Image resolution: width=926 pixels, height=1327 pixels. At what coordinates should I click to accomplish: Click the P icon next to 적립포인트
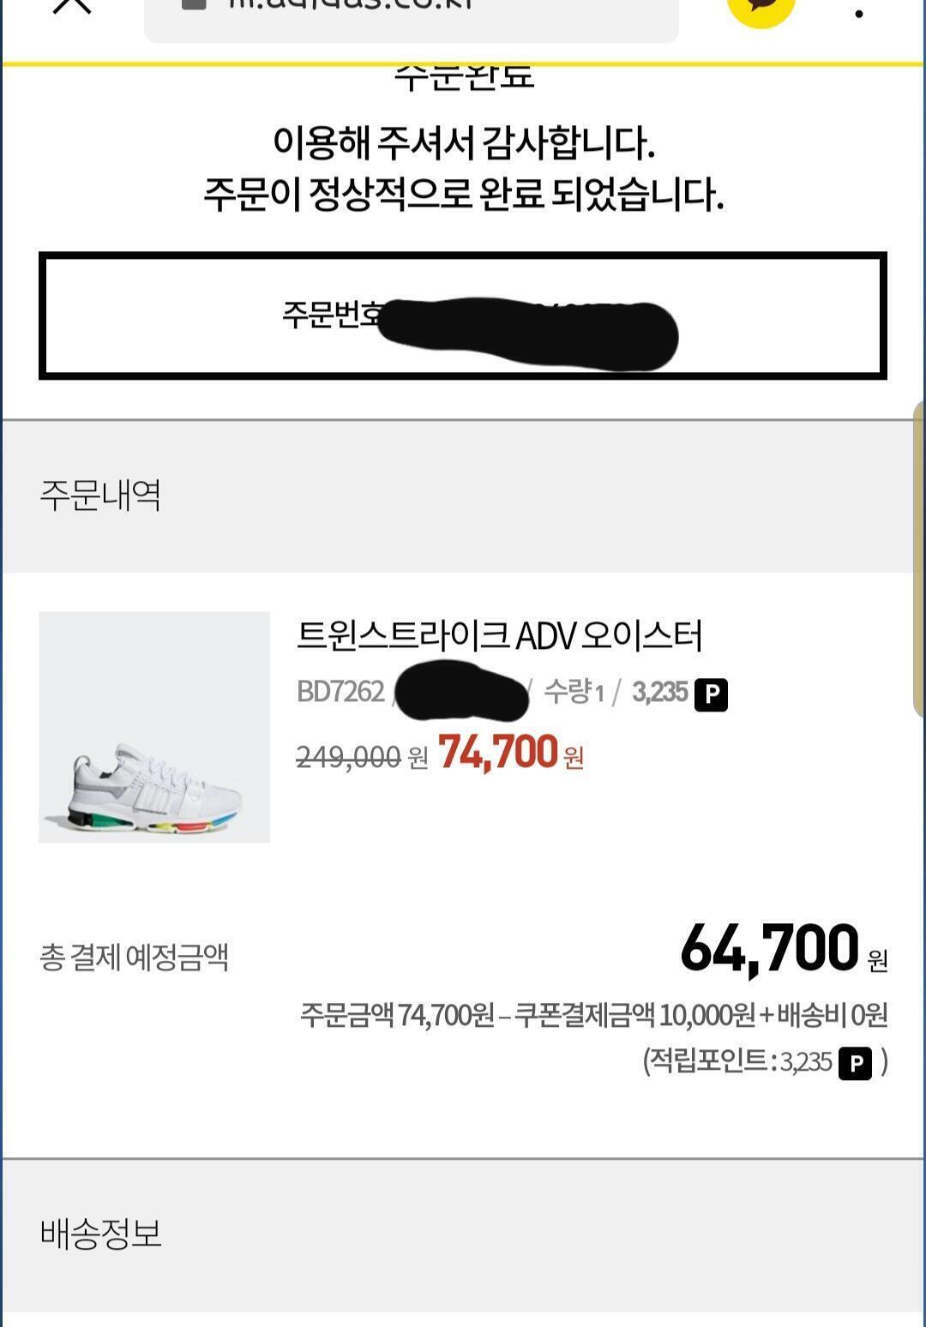point(855,1064)
